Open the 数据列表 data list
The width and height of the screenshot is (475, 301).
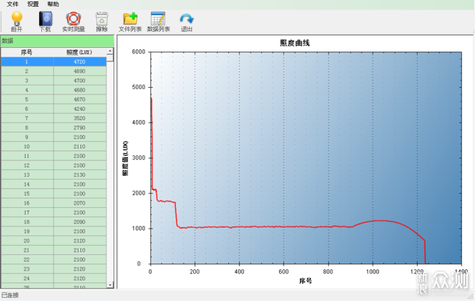click(158, 22)
